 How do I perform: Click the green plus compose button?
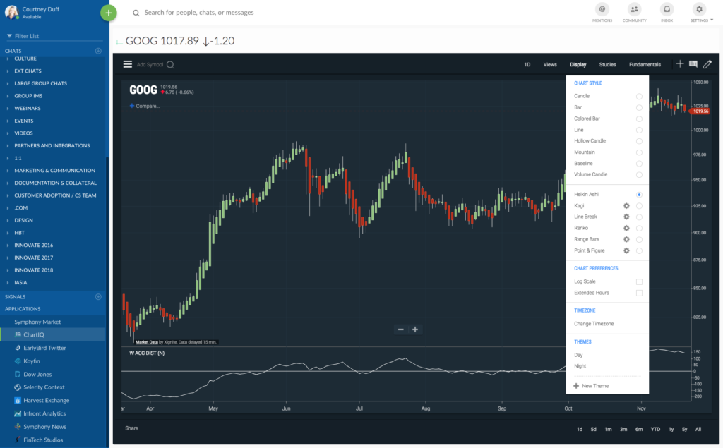click(x=108, y=13)
